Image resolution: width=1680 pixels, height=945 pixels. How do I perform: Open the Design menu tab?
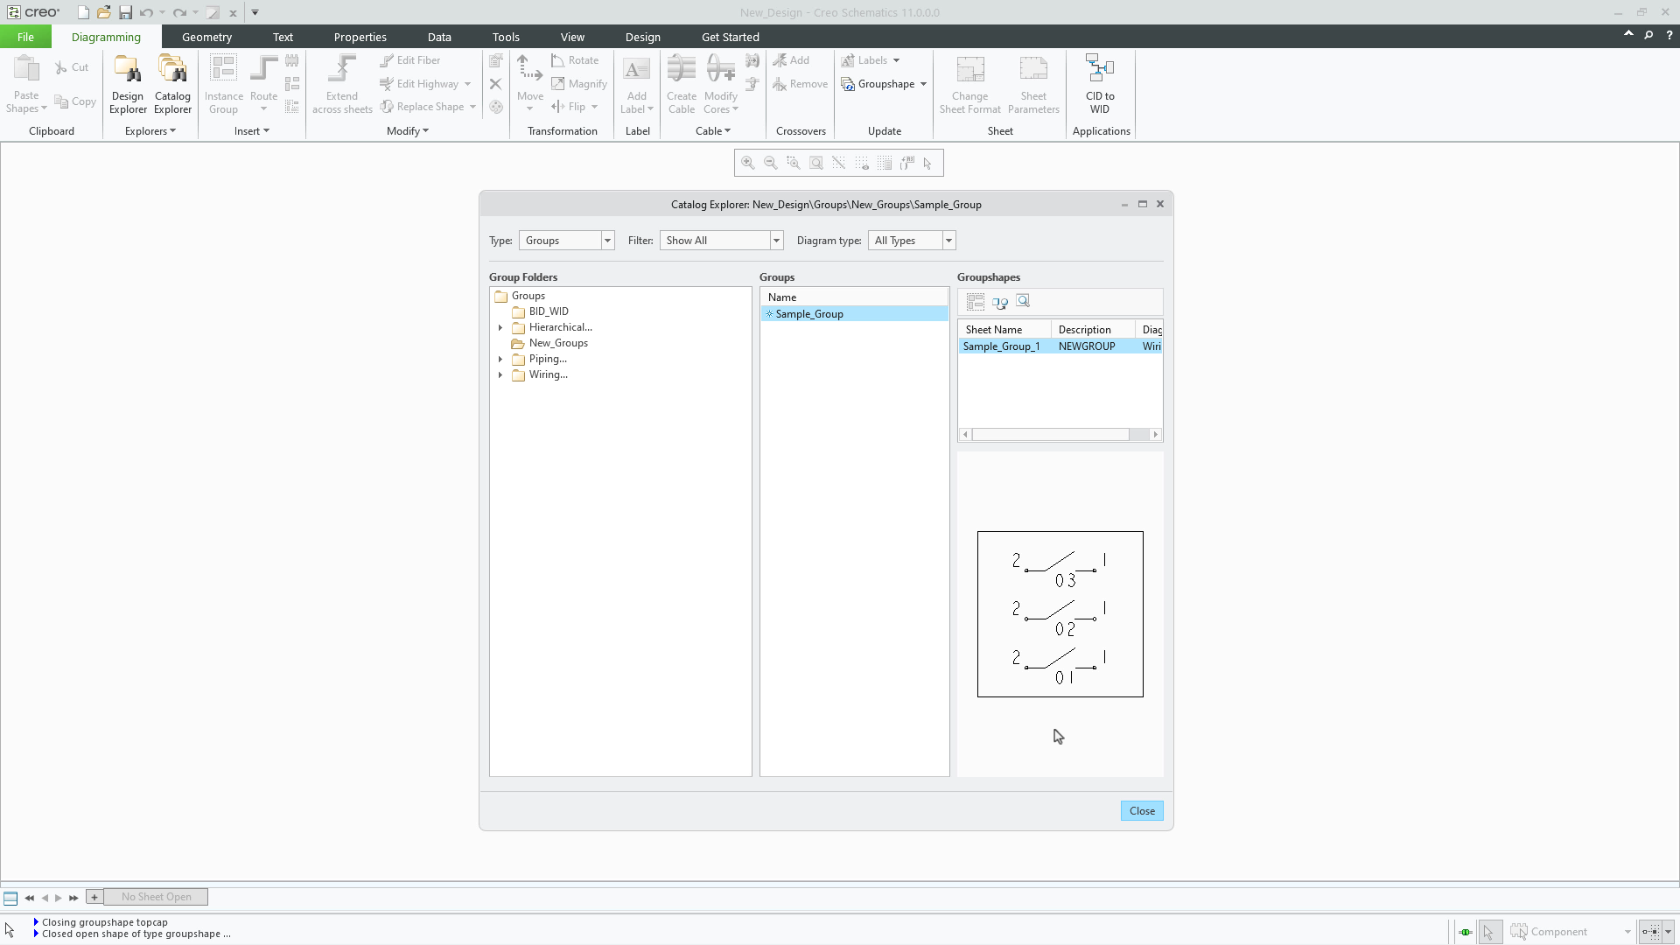pyautogui.click(x=642, y=37)
